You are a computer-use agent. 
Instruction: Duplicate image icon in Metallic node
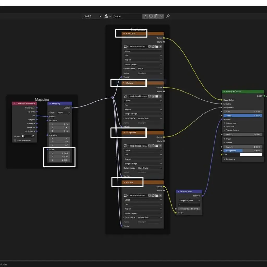(153, 96)
